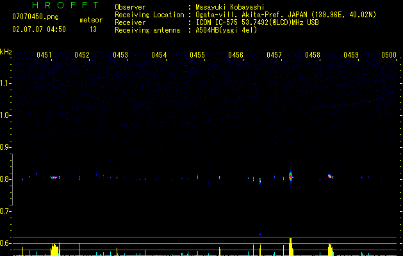Click the 0459 time marker
This screenshot has width=403, height=256.
351,54
